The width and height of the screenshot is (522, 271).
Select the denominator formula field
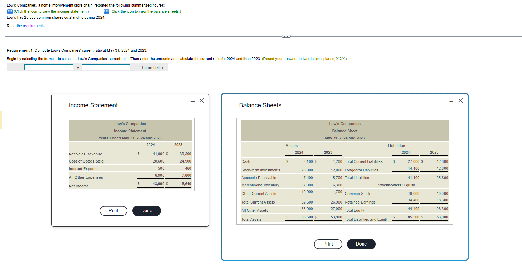pyautogui.click(x=106, y=67)
